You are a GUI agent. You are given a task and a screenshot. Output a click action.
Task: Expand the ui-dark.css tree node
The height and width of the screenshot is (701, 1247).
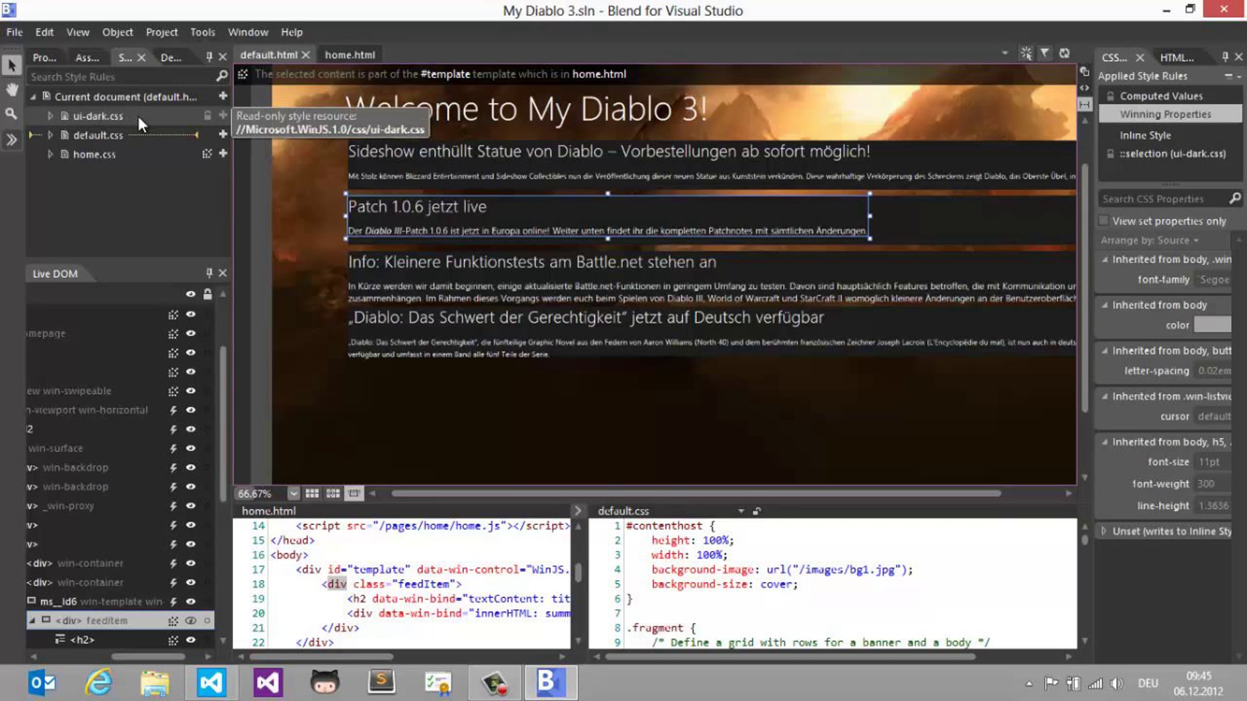(x=50, y=116)
